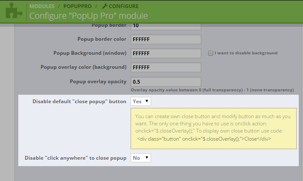Click the closeOverlay div code snippet line
The height and width of the screenshot is (181, 303).
tap(204, 139)
